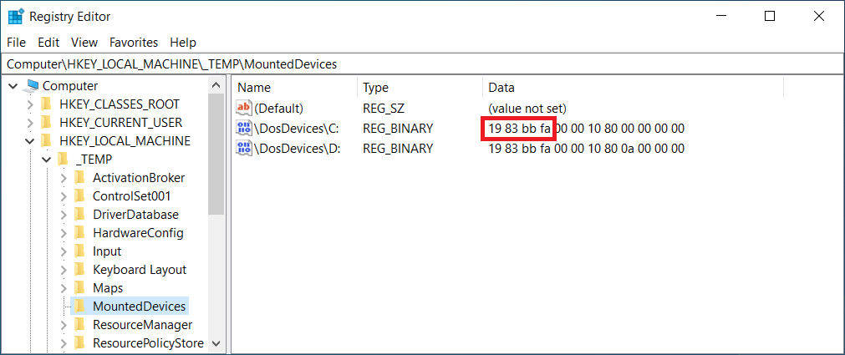Collapse the HKEY_LOCAL_MACHINE node
The image size is (845, 355).
coord(30,141)
